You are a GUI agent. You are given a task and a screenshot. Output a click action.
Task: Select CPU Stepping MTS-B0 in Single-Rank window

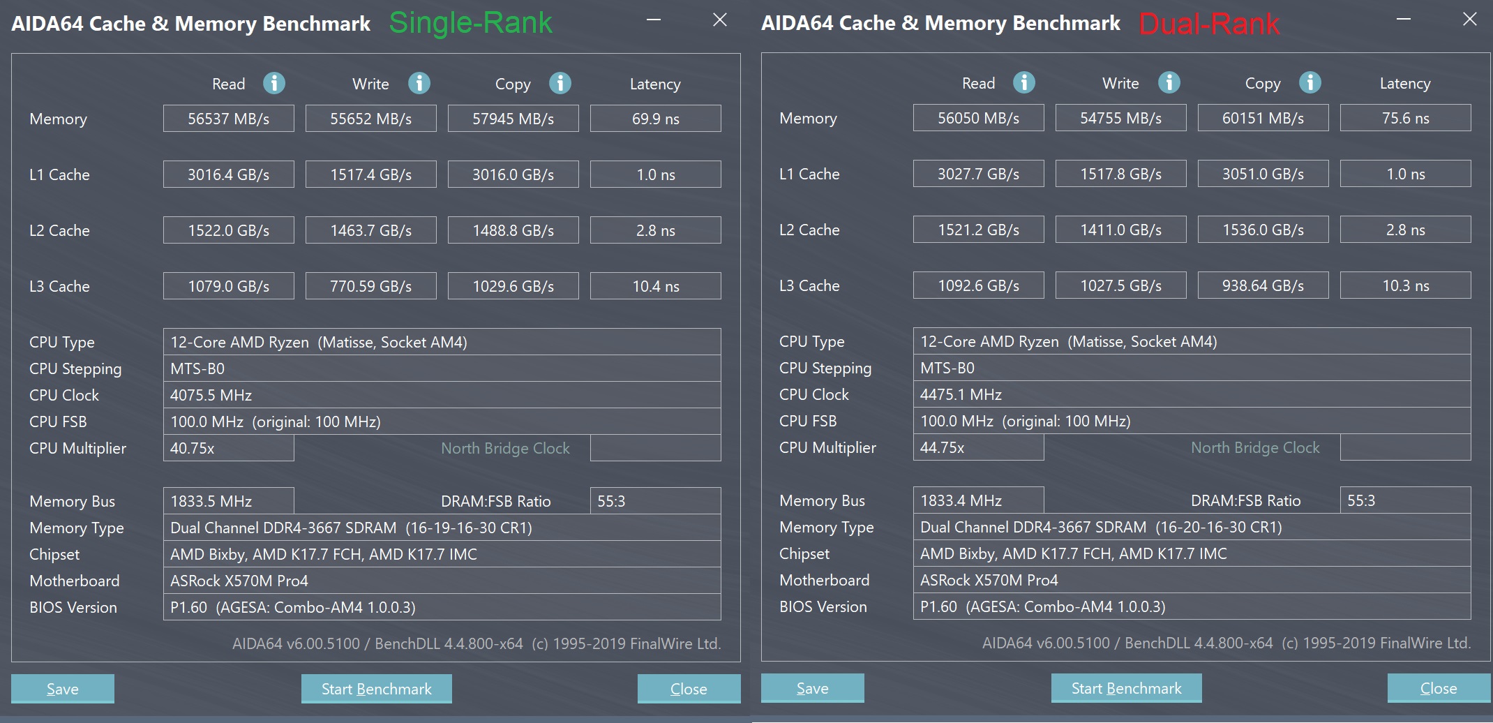pos(442,368)
